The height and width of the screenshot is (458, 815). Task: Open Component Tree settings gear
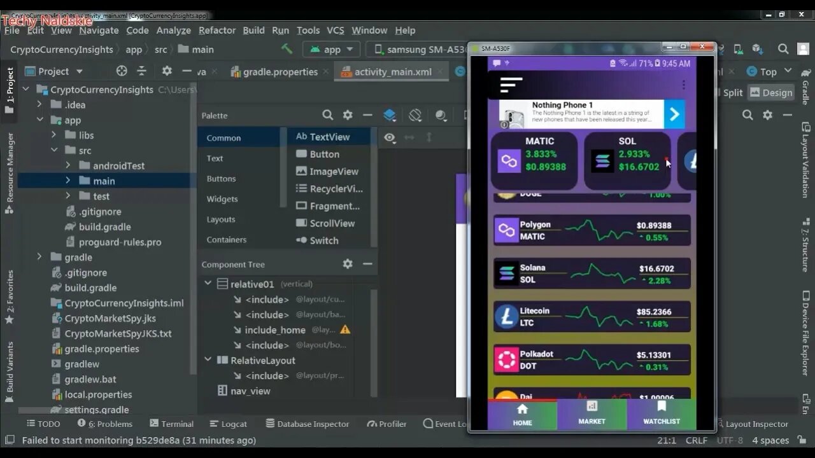348,264
